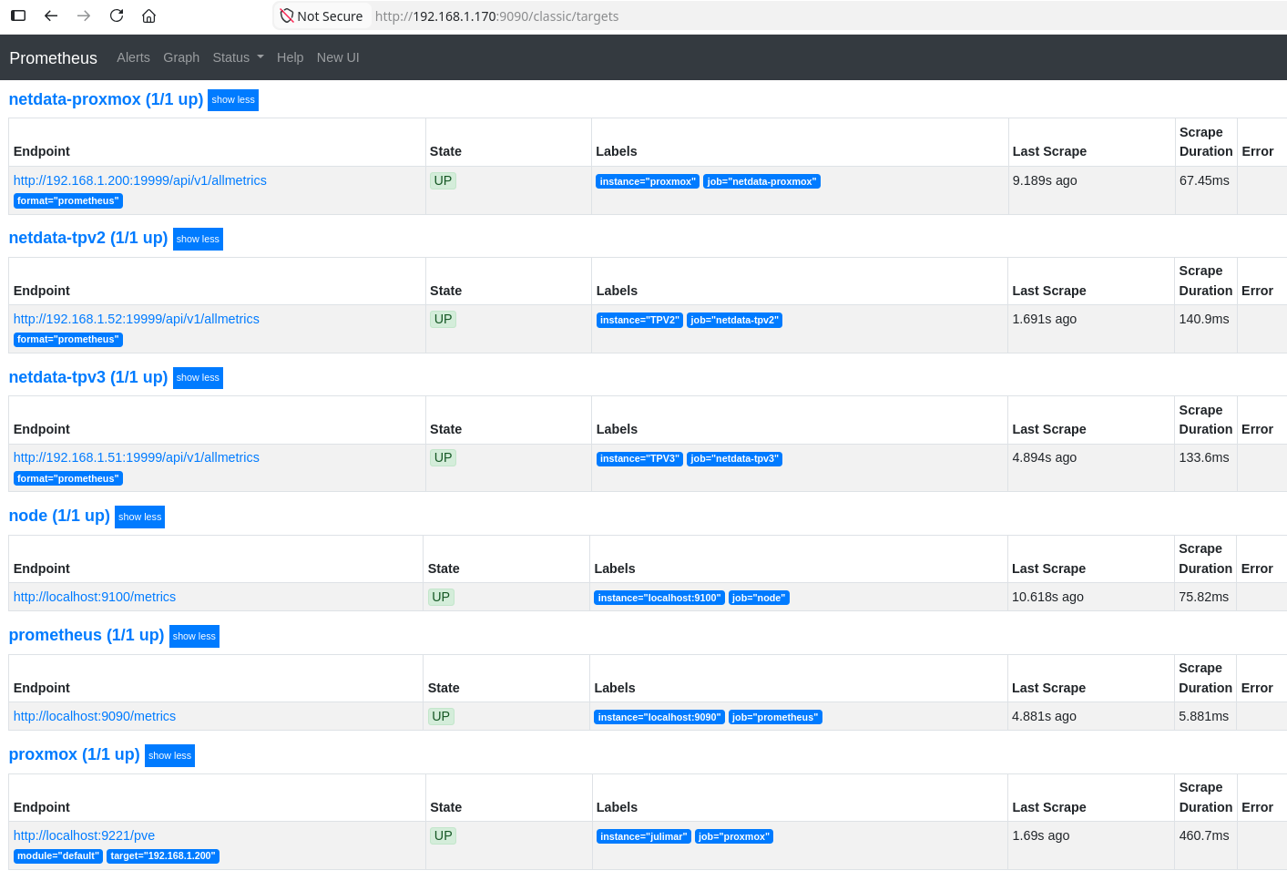
Task: Click the 460.7ms scrape duration value
Action: (x=1204, y=835)
